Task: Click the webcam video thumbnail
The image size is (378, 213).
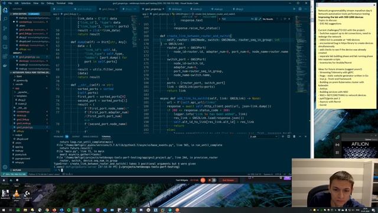Action: point(335,182)
